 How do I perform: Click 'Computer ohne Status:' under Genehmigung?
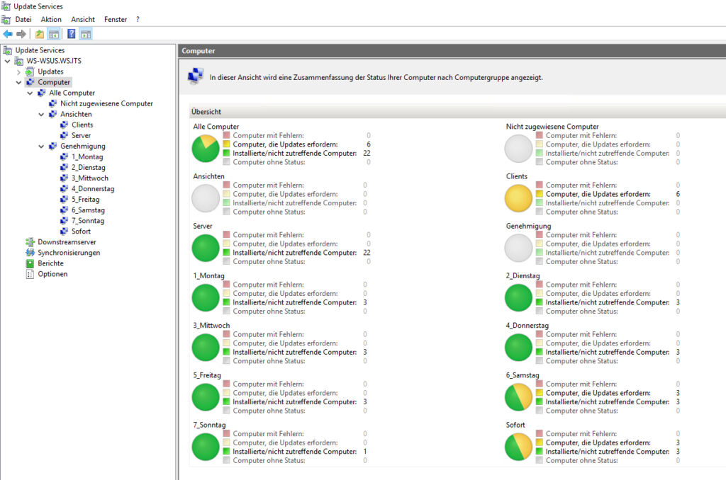581,262
